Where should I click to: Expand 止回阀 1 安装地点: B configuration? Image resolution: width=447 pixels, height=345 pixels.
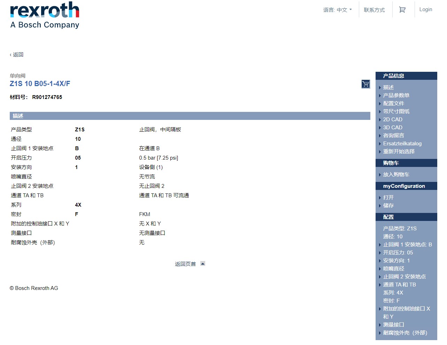pyautogui.click(x=408, y=244)
